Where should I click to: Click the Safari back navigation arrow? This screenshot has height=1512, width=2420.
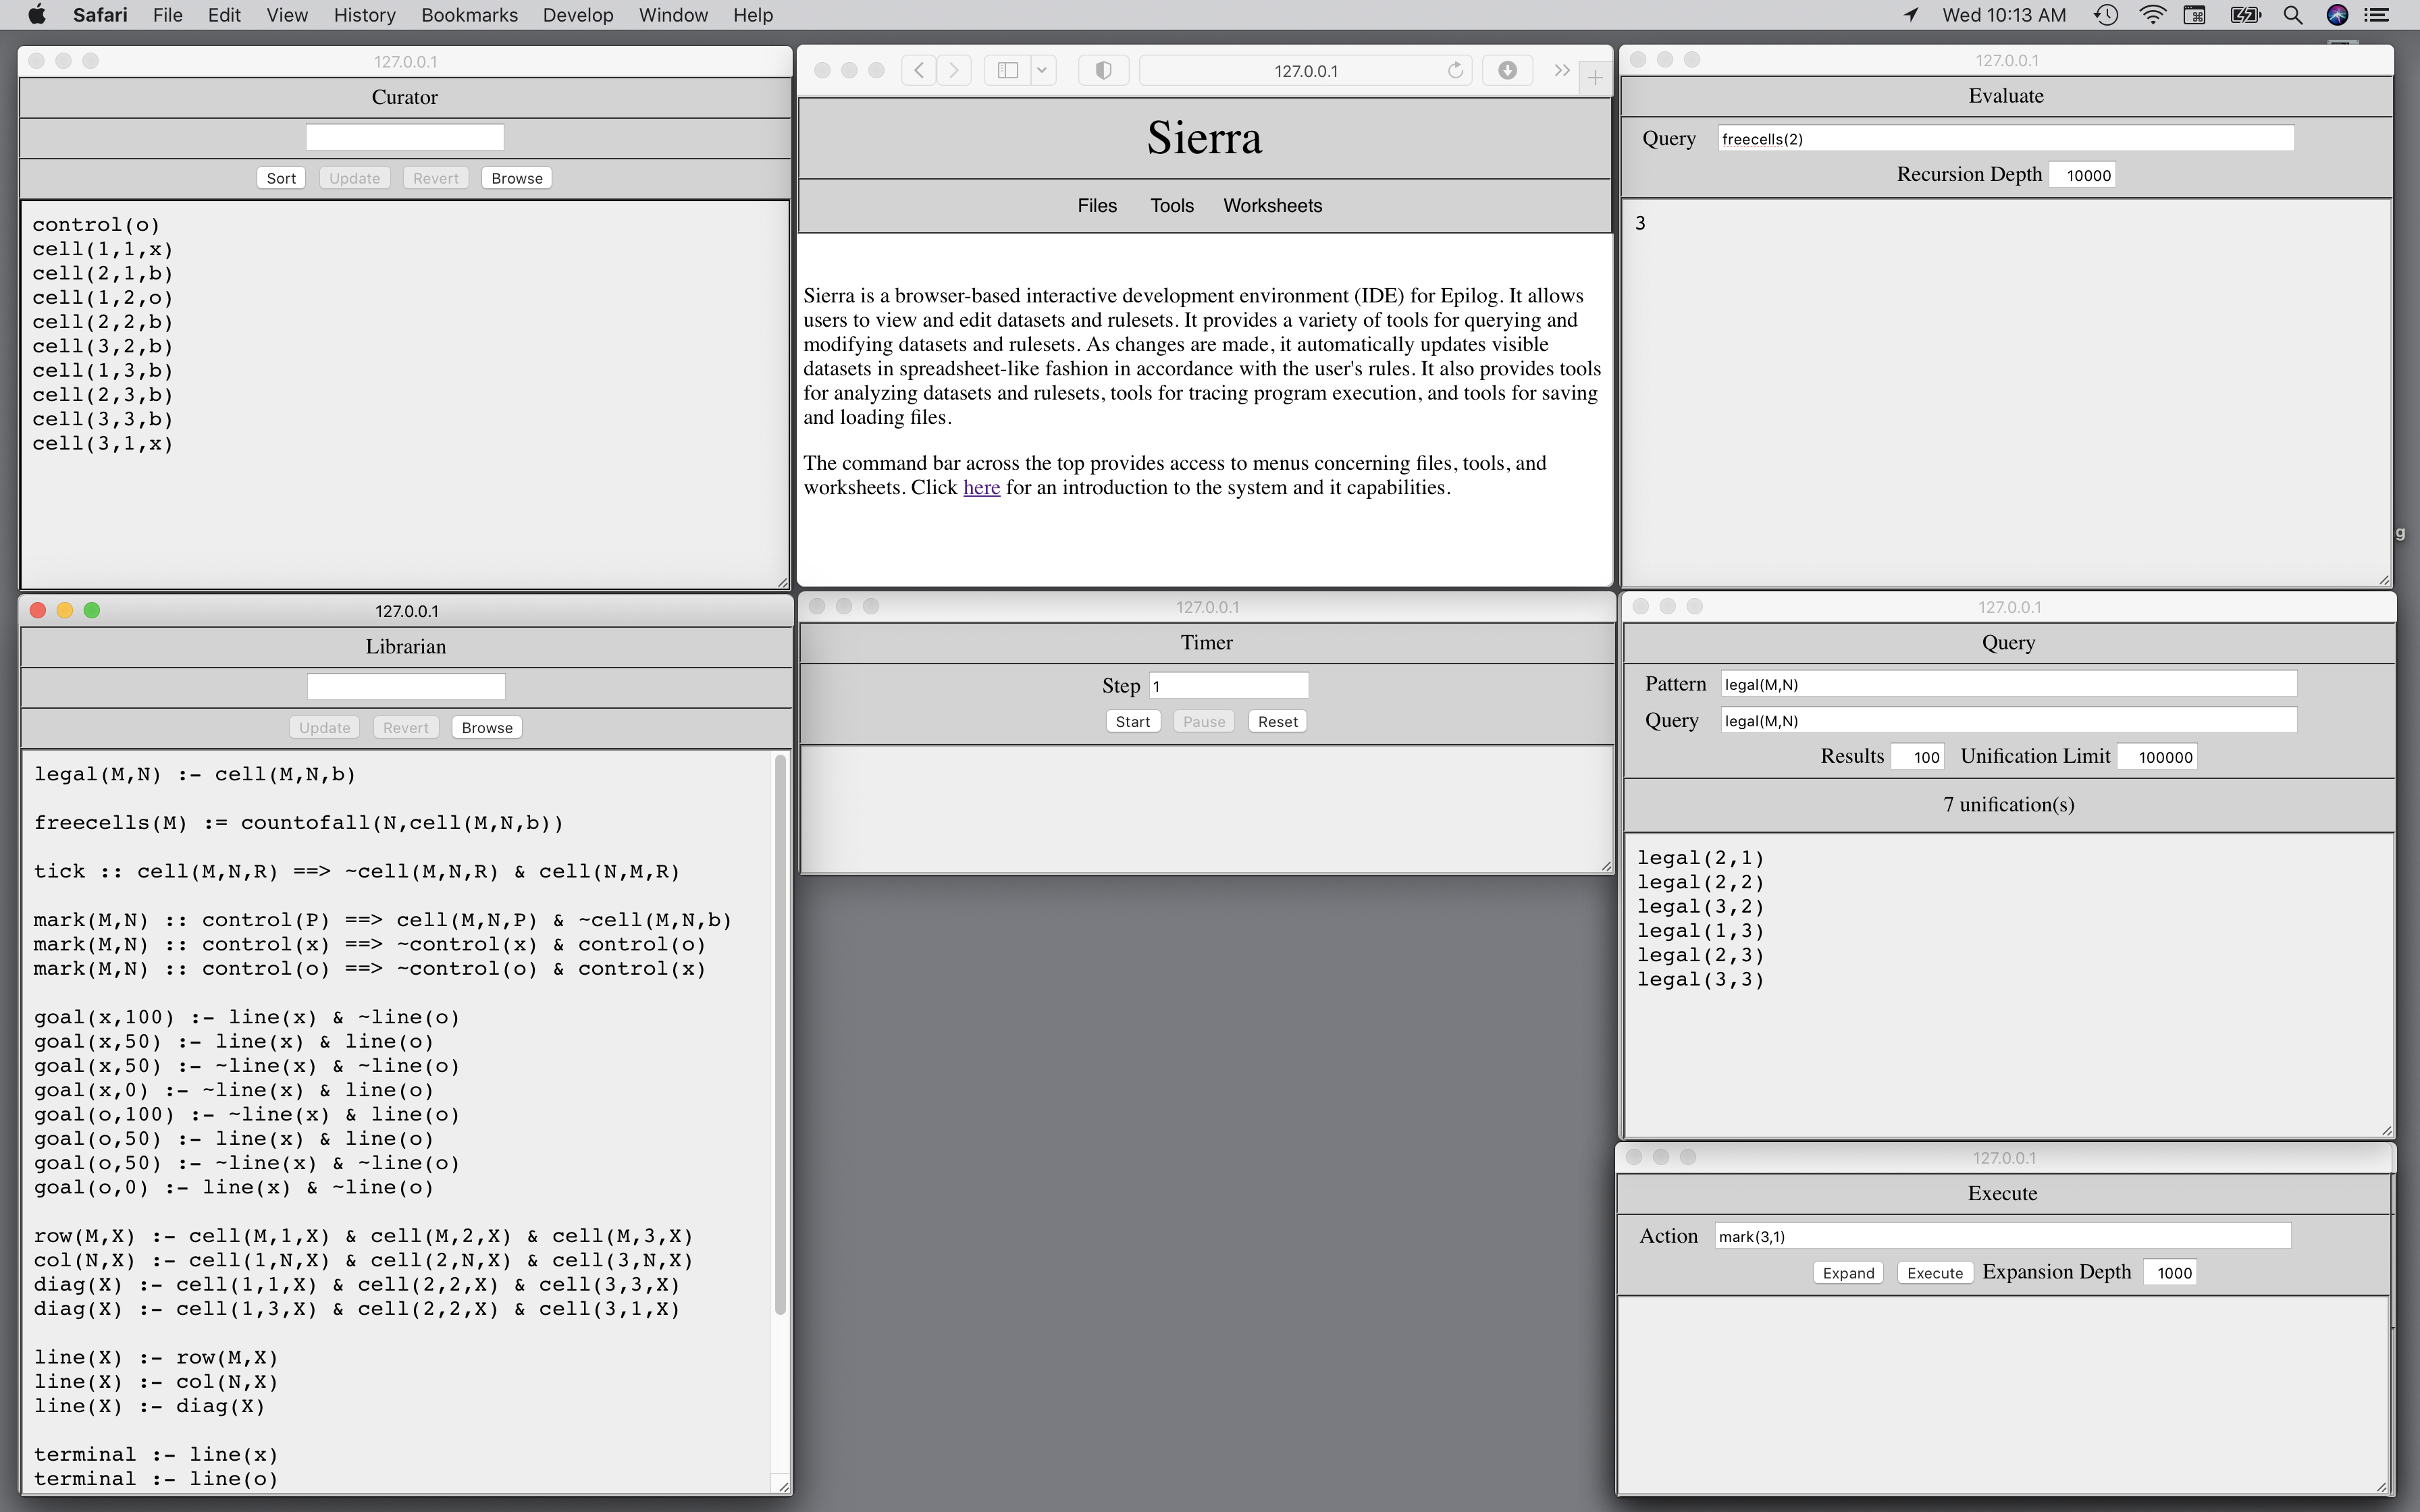pyautogui.click(x=918, y=70)
